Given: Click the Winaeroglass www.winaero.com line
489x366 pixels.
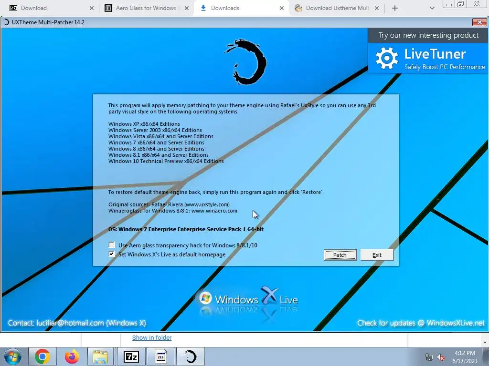Looking at the screenshot, I should coord(173,211).
